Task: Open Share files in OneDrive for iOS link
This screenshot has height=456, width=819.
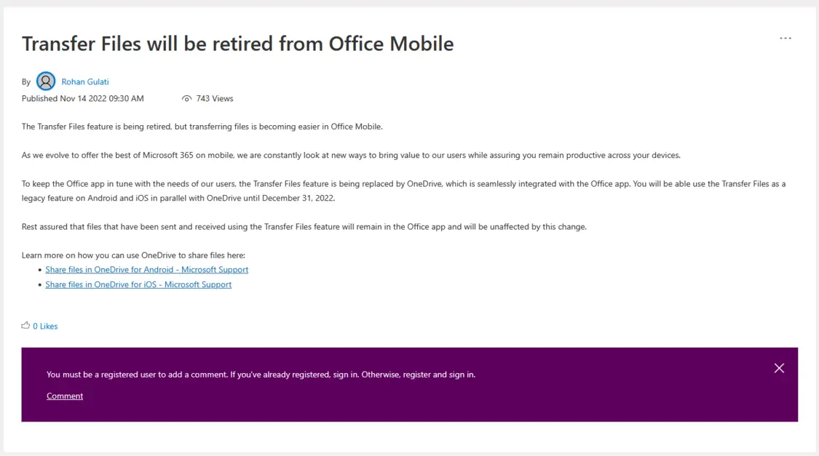Action: [138, 284]
